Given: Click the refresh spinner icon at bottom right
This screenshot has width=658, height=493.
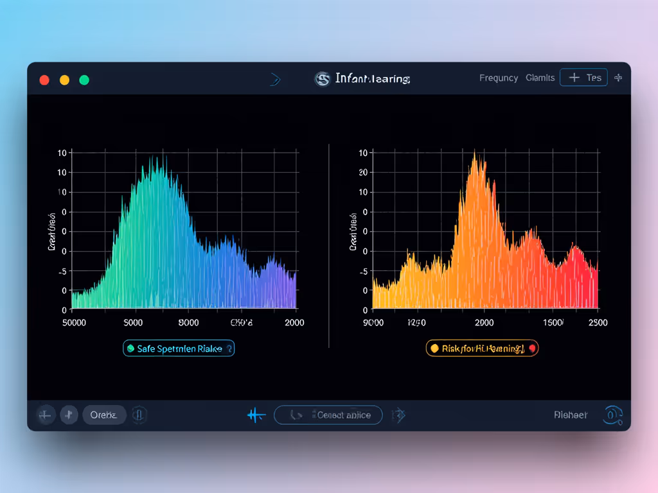Looking at the screenshot, I should (612, 415).
